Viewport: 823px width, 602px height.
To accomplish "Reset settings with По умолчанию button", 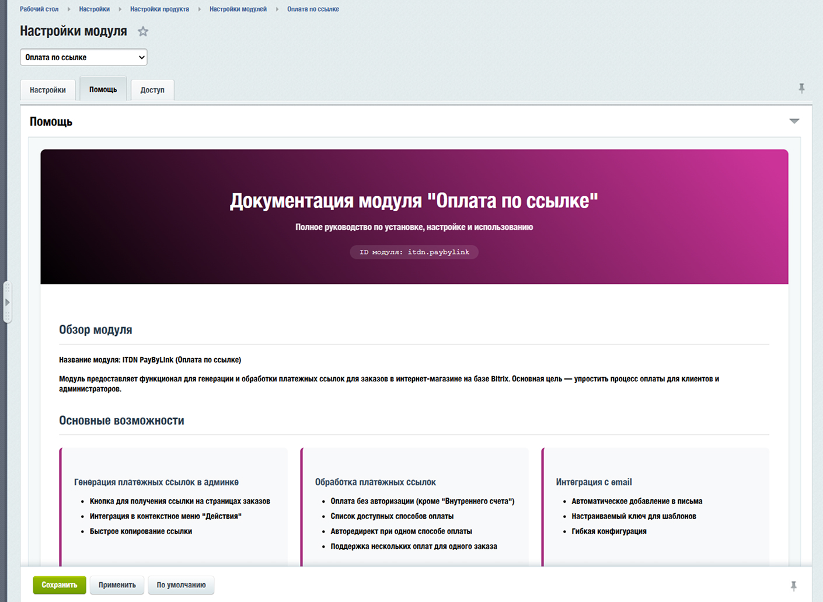I will pos(181,584).
